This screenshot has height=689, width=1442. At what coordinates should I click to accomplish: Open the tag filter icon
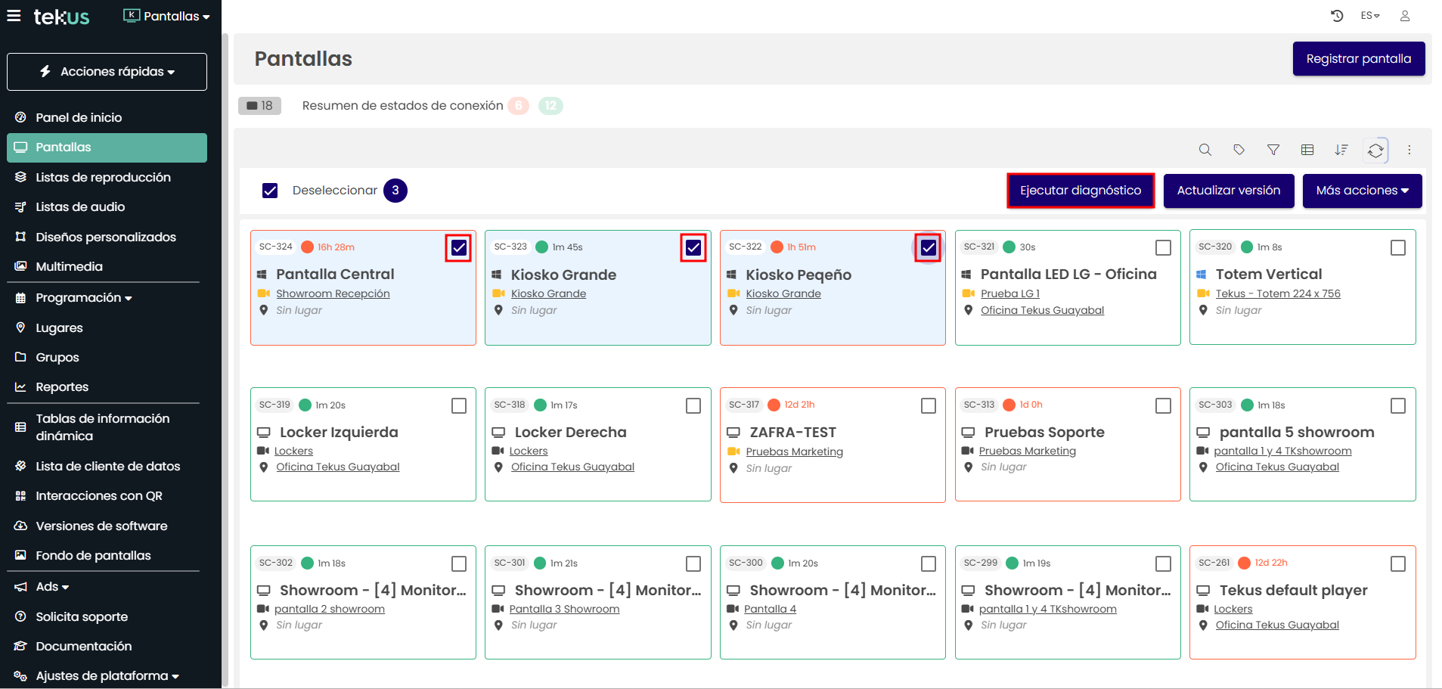(x=1239, y=150)
